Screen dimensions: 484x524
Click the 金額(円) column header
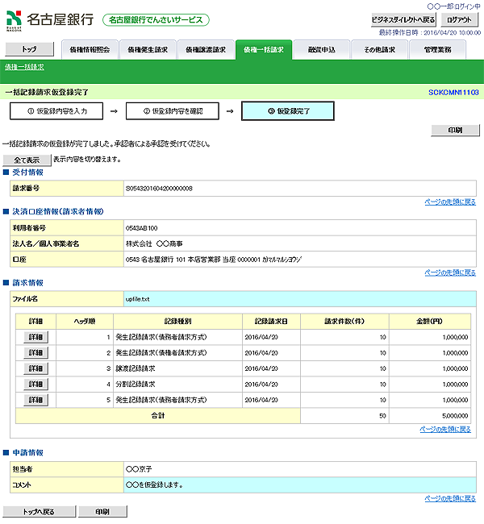tap(429, 322)
